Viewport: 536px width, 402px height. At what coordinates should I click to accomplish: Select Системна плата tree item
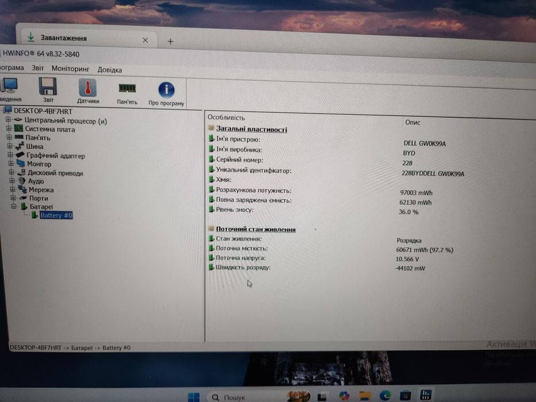tap(50, 129)
